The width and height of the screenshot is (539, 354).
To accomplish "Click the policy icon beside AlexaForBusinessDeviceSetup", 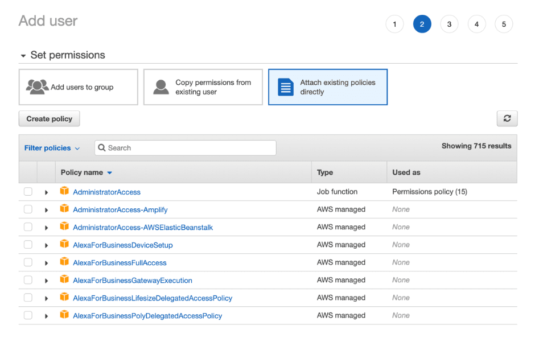I will (64, 244).
